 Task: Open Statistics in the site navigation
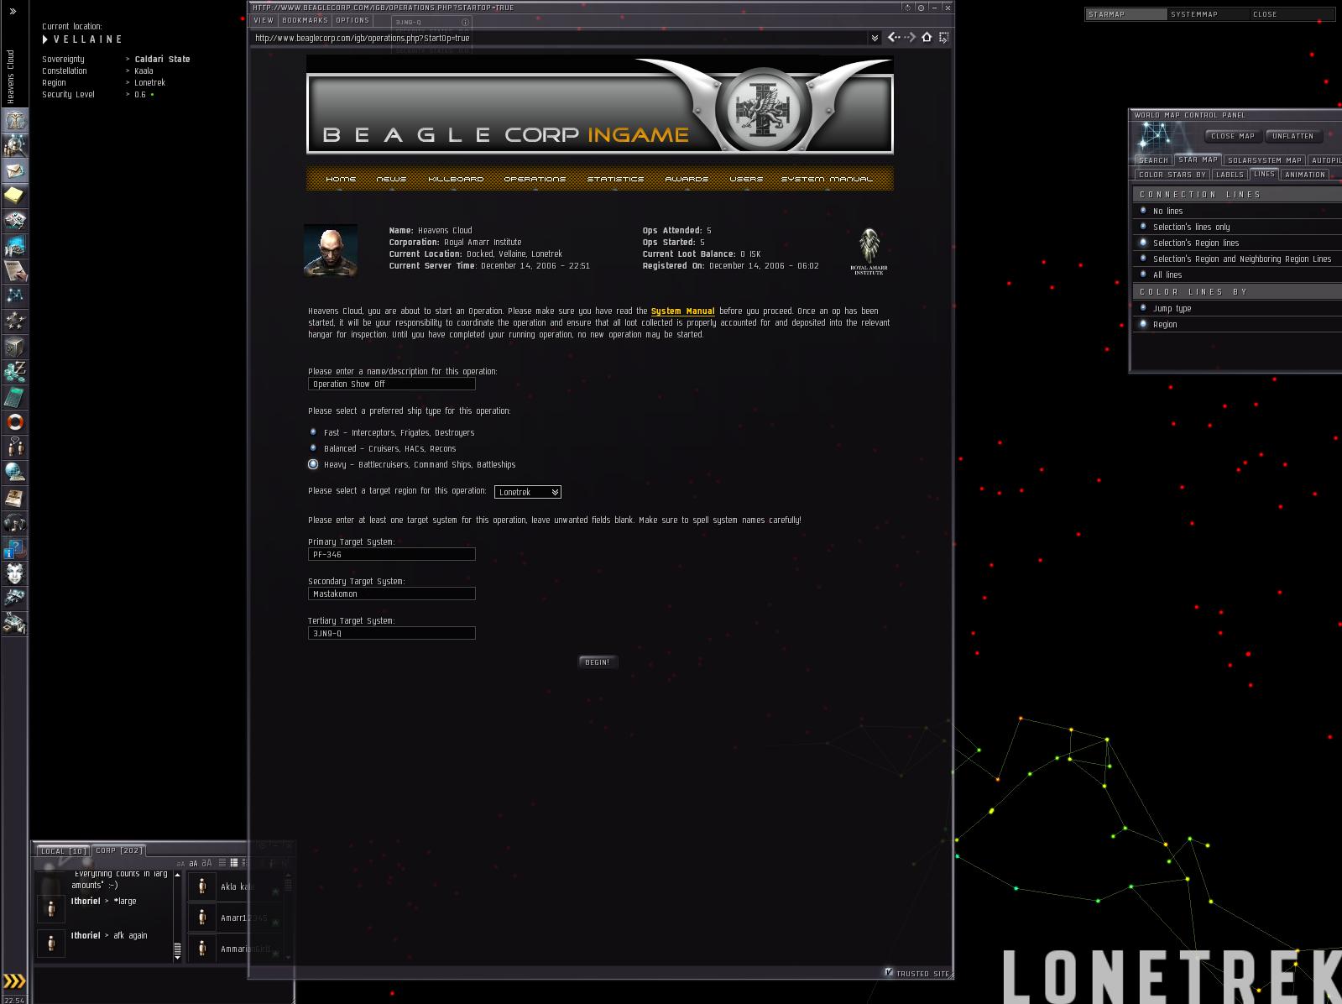(x=615, y=179)
